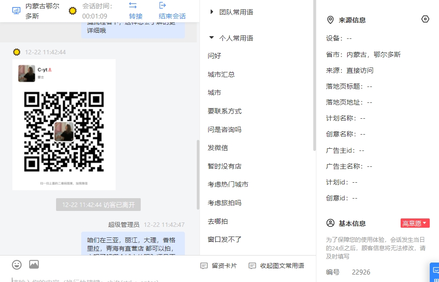This screenshot has height=282, width=439.
Task: Click the 来源：直接访问 row
Action: pos(350,71)
